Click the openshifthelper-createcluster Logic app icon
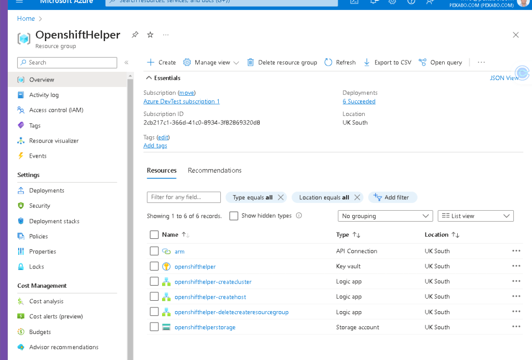This screenshot has width=532, height=360. pyautogui.click(x=166, y=281)
